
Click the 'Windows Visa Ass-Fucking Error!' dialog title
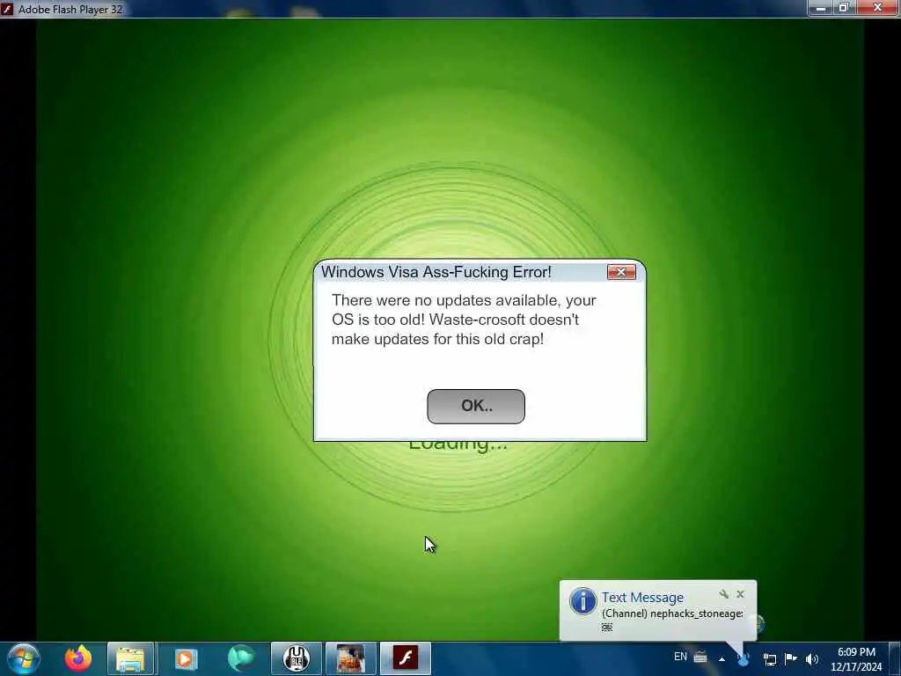[x=436, y=272]
